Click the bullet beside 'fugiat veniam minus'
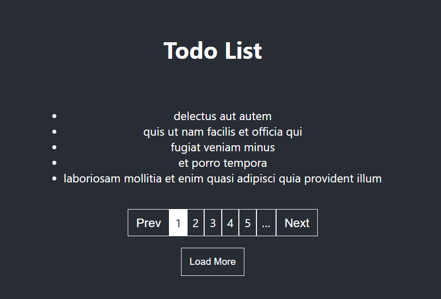Viewport: 441px width, 299px height. (54, 147)
